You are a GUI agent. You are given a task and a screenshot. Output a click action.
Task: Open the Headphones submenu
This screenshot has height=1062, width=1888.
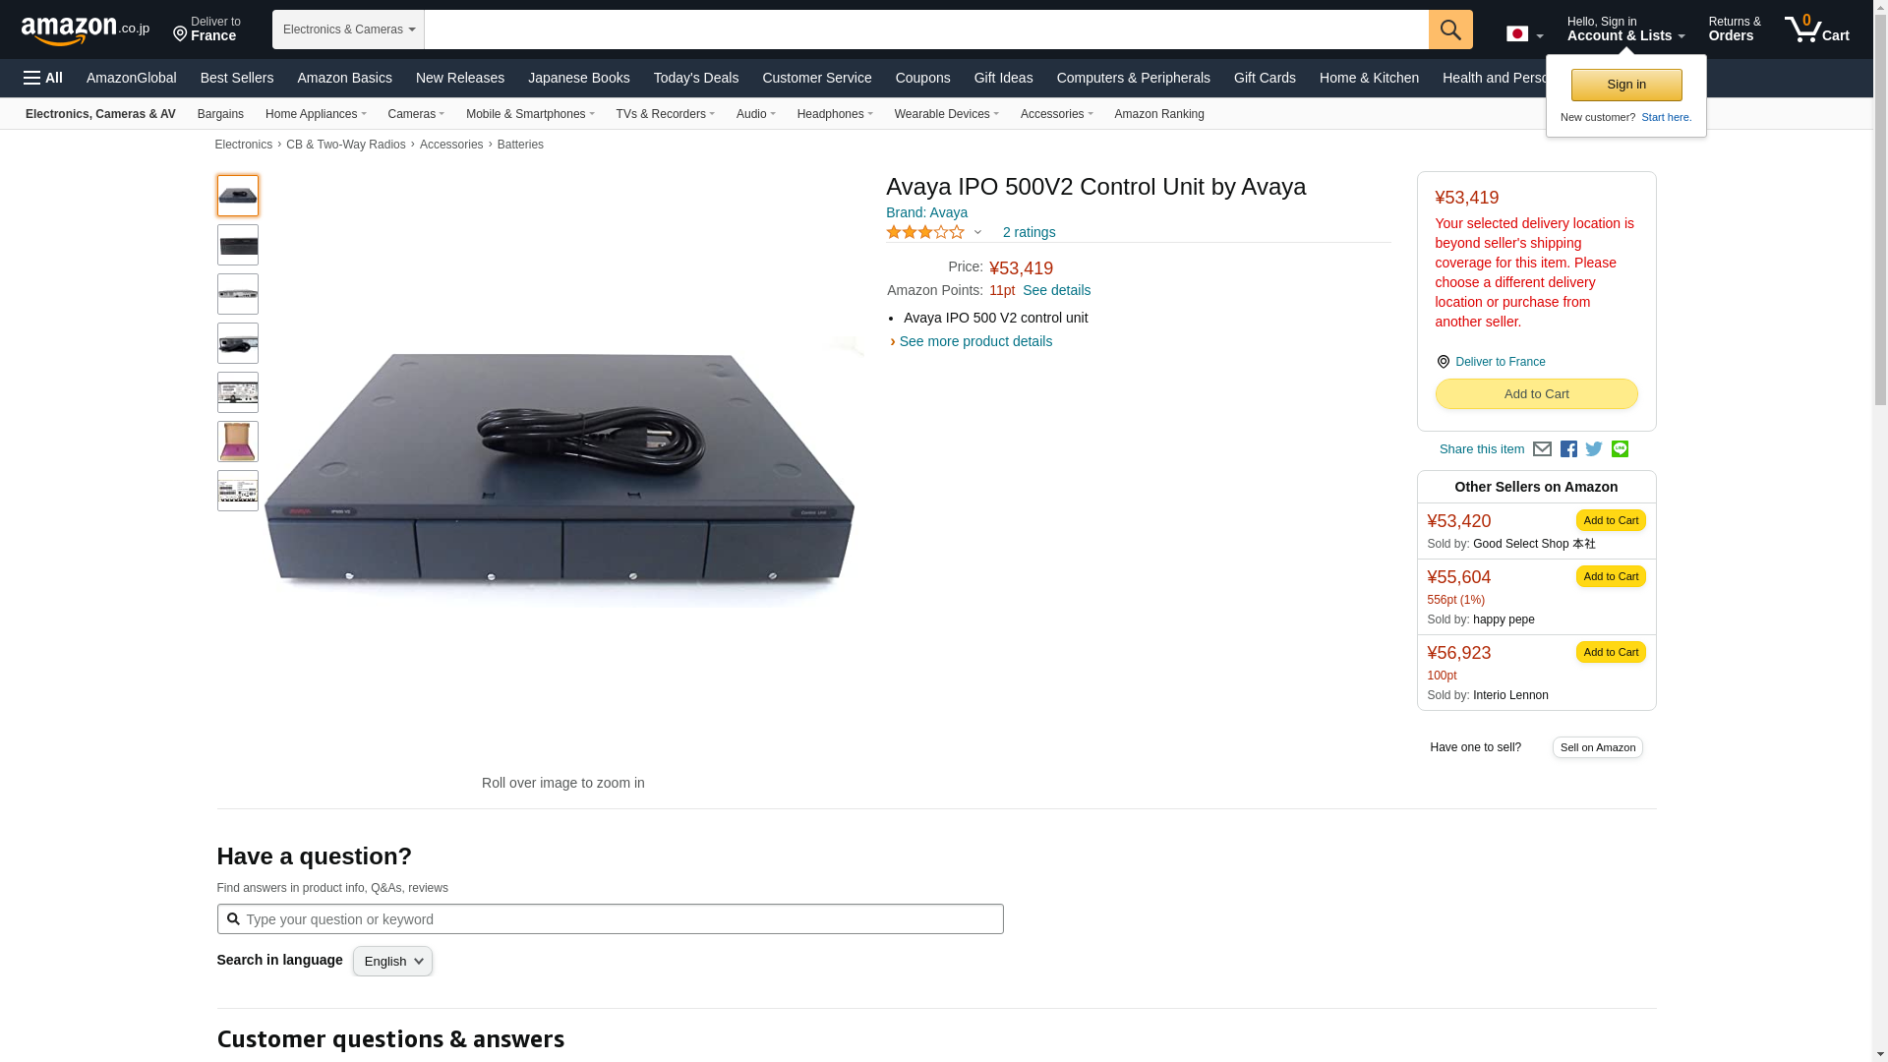[x=835, y=114]
